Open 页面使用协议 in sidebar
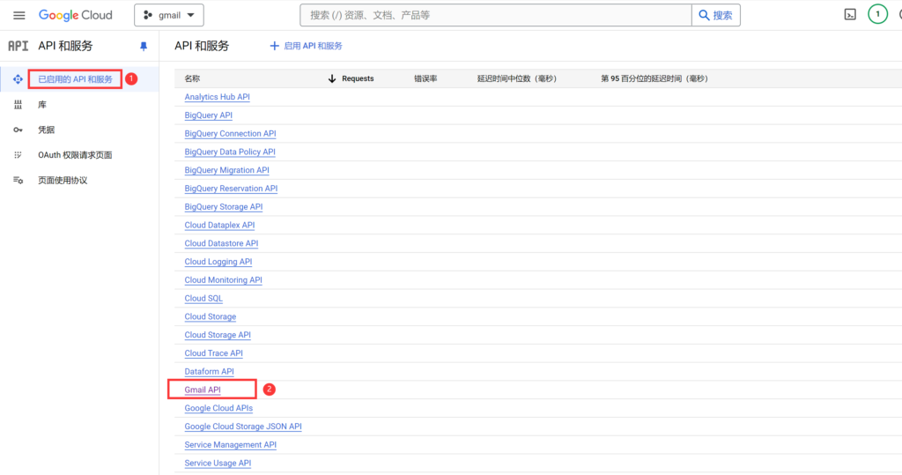Screen dimensions: 902x475 coord(63,181)
